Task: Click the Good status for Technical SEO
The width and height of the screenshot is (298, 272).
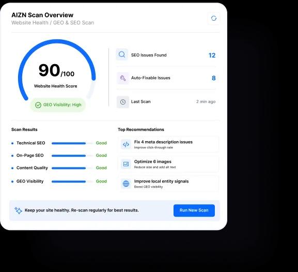Action: [x=101, y=143]
